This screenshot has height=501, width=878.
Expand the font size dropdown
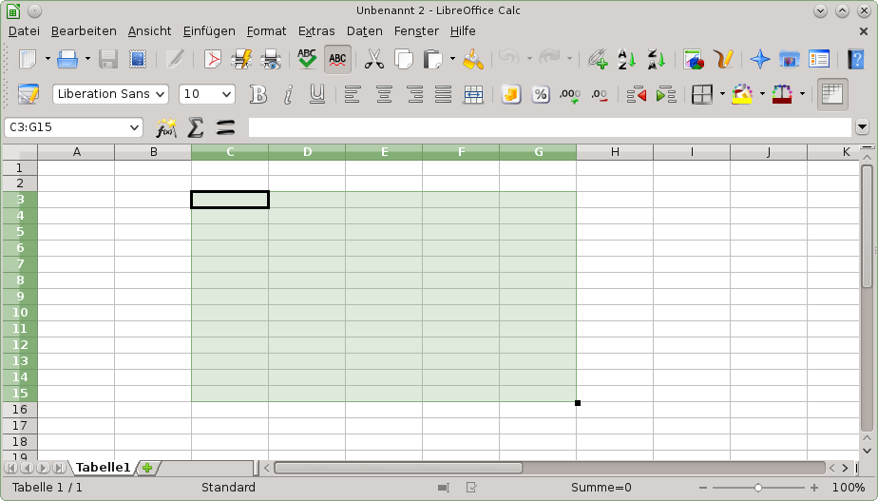click(226, 94)
